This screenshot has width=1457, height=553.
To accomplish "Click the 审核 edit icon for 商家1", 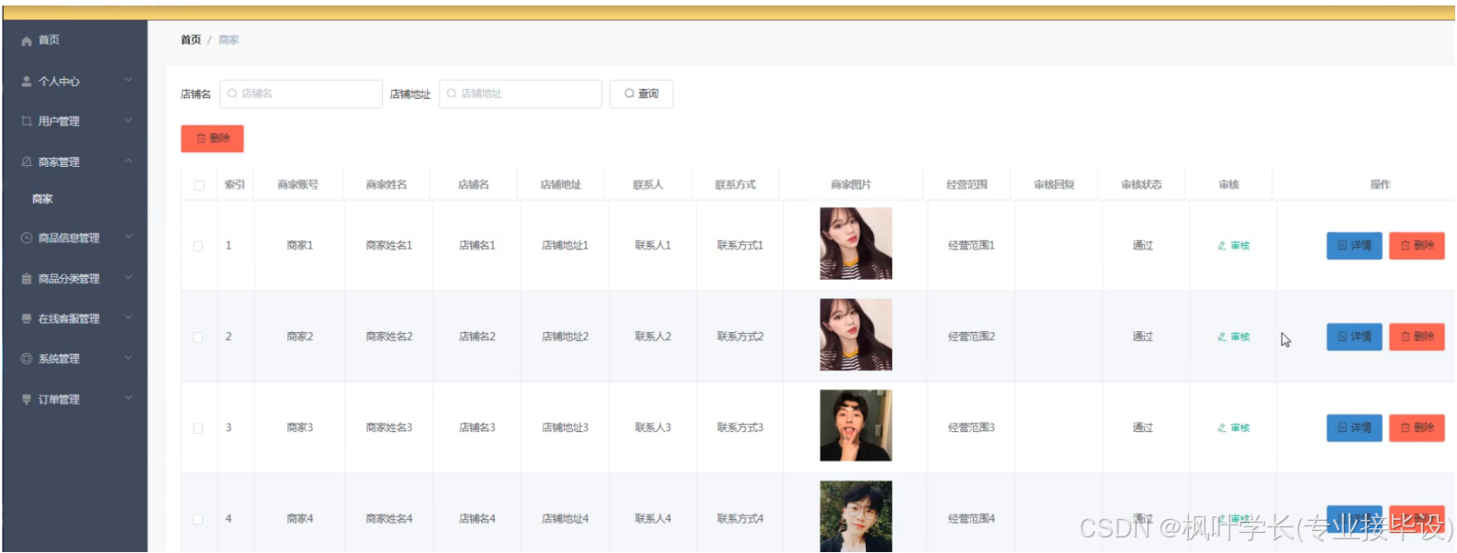I will tap(1222, 246).
